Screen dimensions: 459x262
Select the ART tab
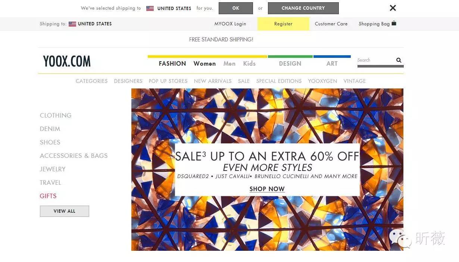(x=332, y=63)
